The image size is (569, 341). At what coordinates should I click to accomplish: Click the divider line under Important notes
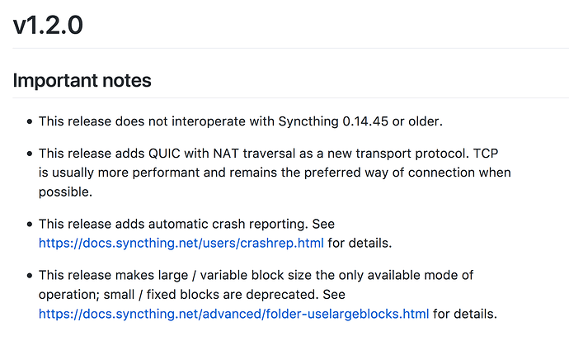tap(290, 97)
